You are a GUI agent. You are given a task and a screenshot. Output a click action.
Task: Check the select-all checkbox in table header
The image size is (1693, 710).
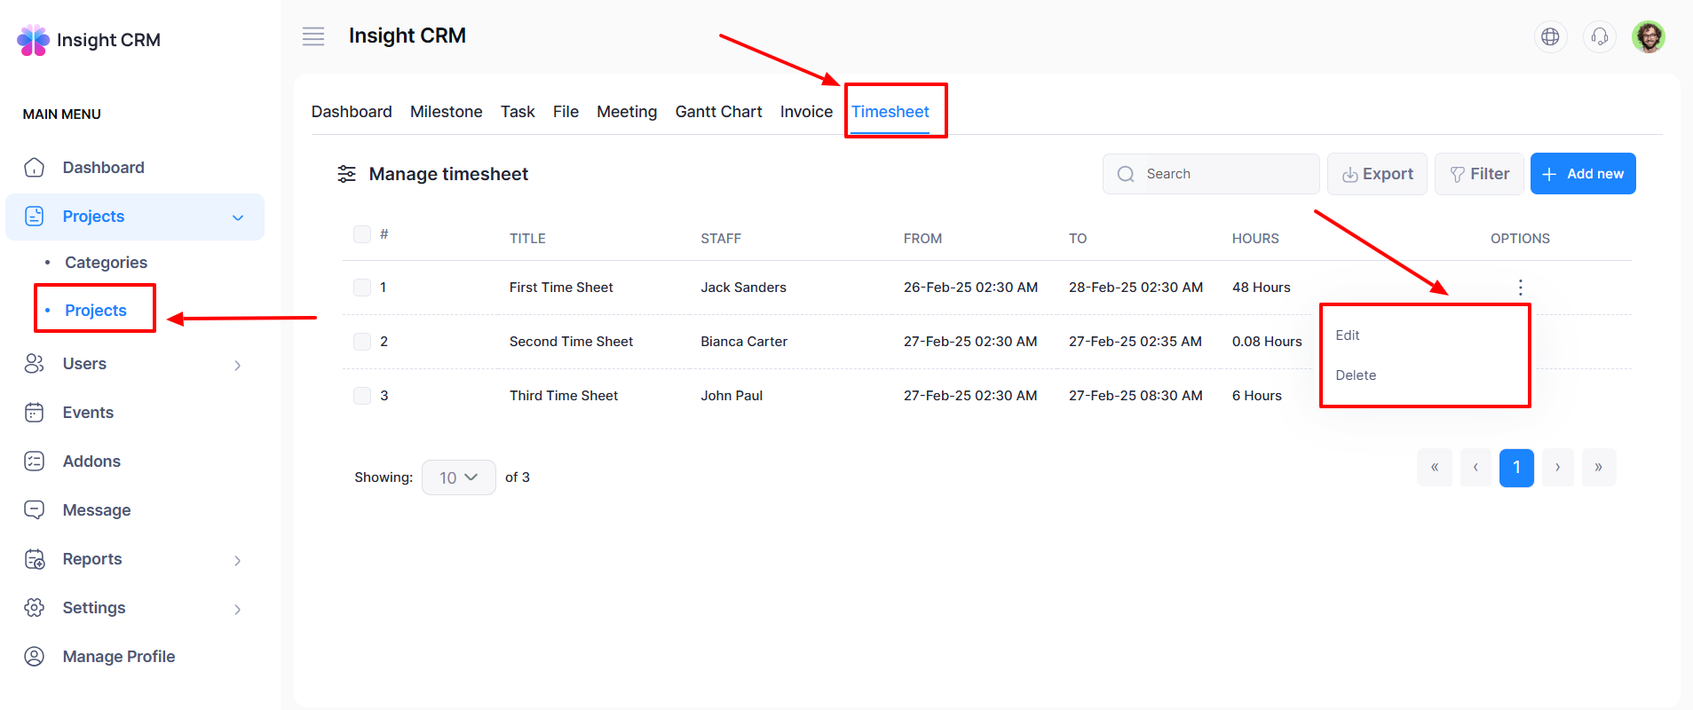point(362,234)
